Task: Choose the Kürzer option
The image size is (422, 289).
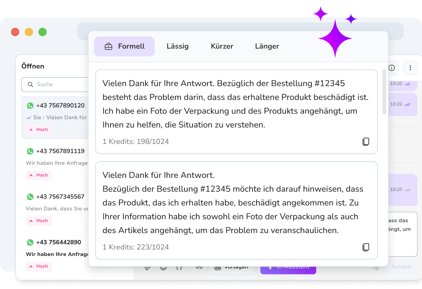Action: 222,46
